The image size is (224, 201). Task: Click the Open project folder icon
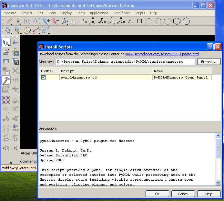pos(6,52)
